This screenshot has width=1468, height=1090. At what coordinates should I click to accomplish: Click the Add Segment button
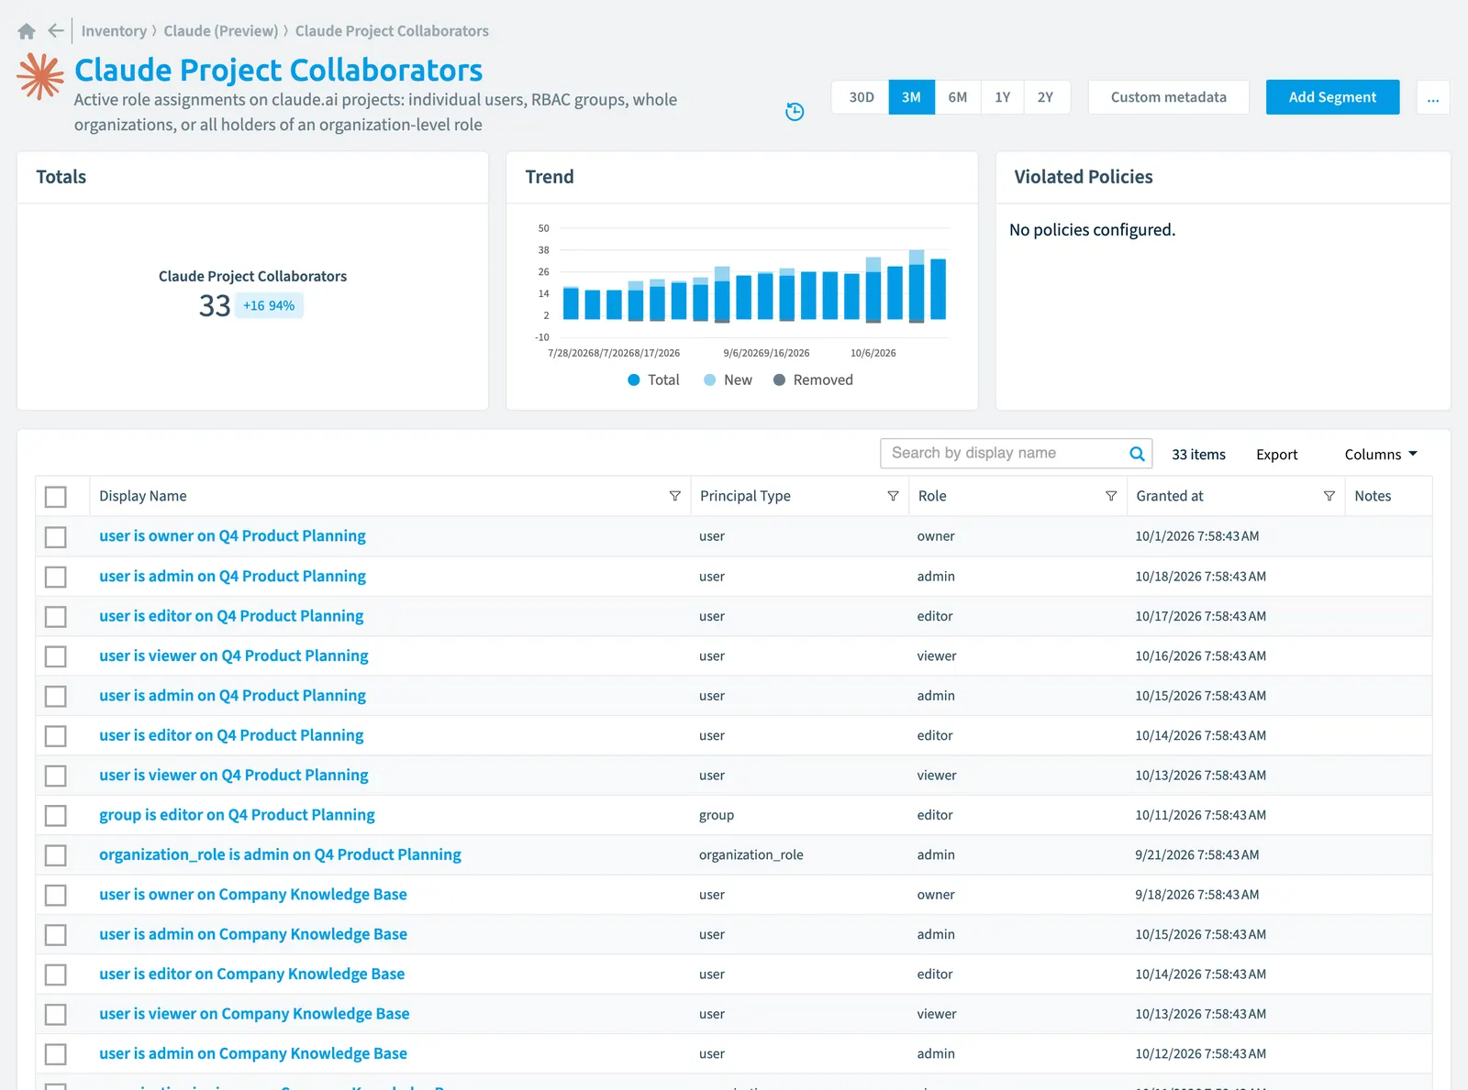tap(1332, 97)
